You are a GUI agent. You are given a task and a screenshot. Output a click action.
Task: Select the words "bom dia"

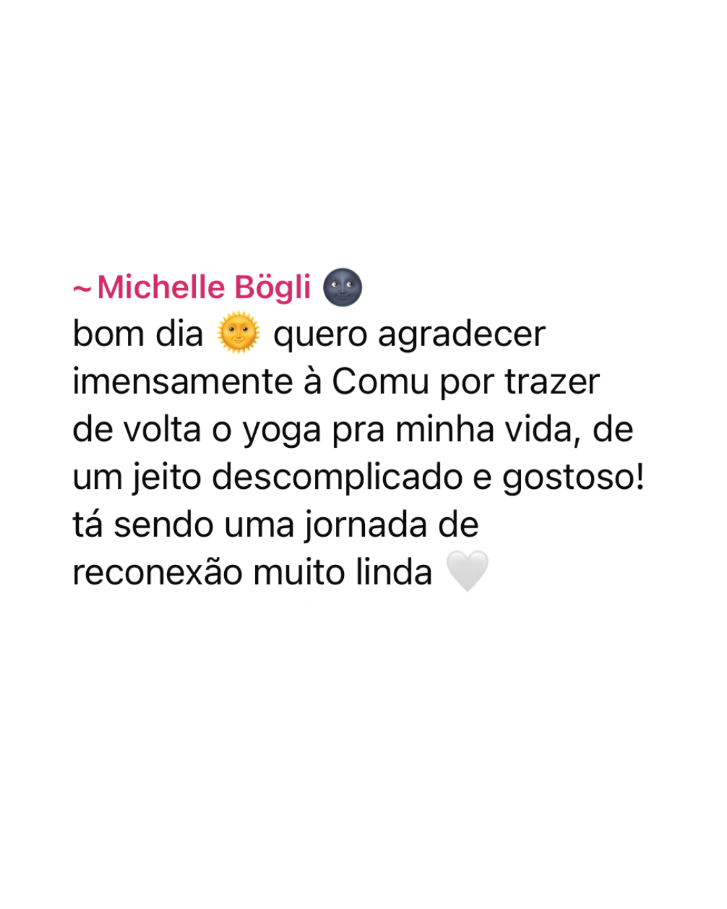[x=138, y=334]
